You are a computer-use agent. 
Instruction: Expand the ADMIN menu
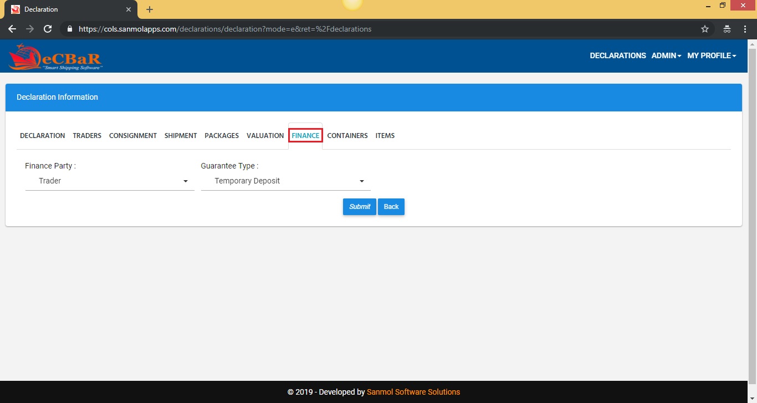point(666,55)
